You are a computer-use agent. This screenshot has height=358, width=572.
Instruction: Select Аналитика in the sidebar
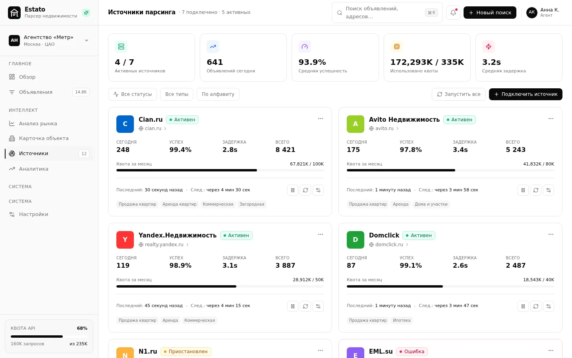pos(49,169)
